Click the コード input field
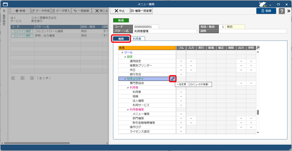This screenshot has height=151, width=292. (146, 27)
